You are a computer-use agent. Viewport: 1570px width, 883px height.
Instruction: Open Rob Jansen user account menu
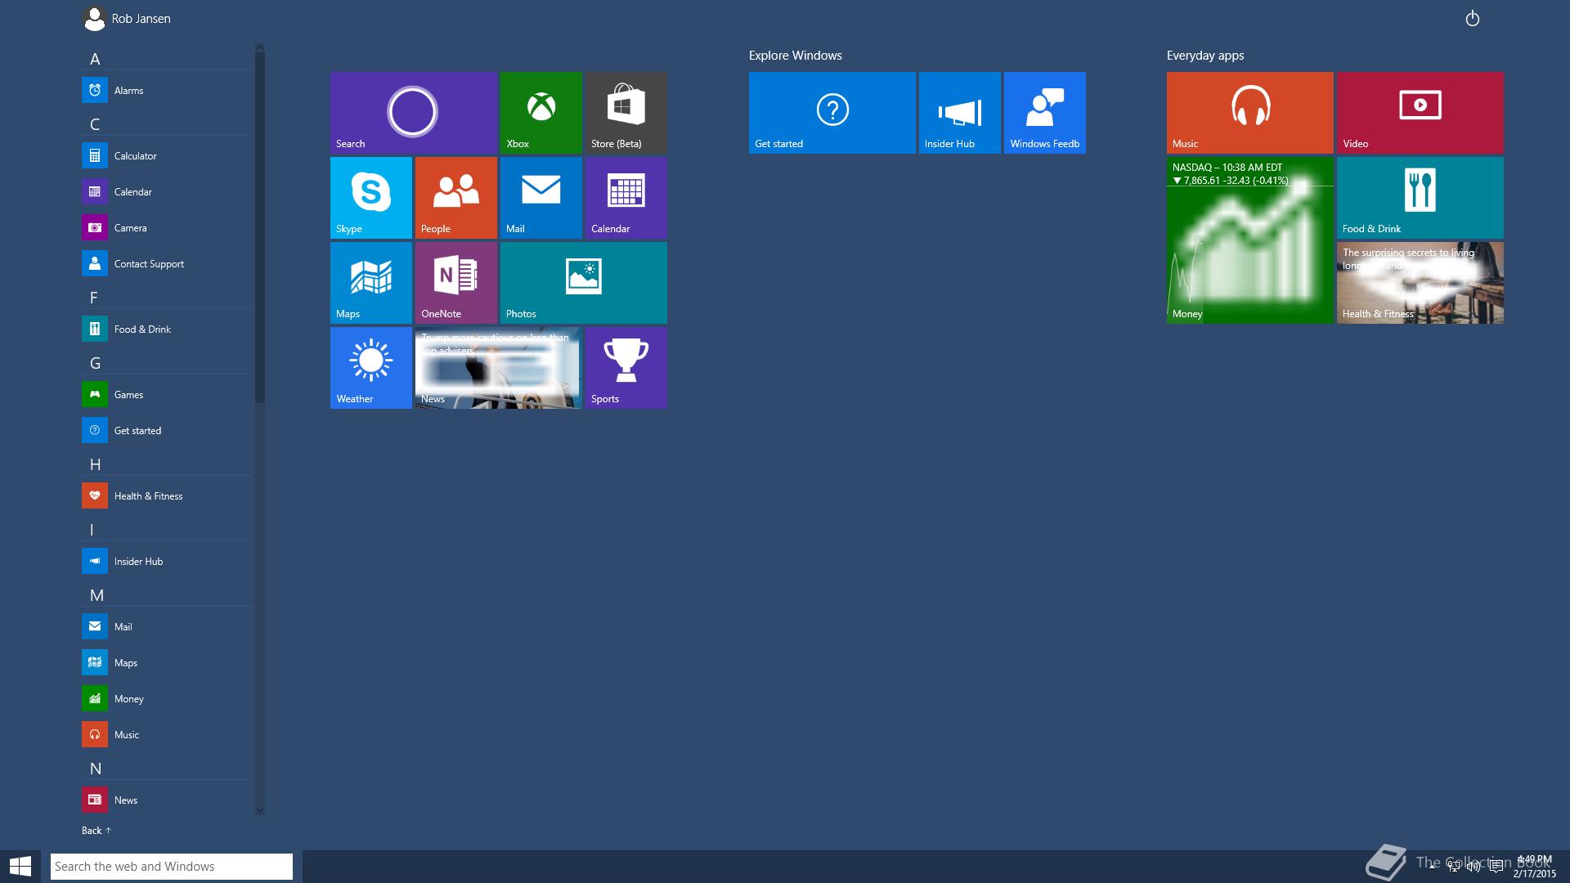[x=128, y=18]
